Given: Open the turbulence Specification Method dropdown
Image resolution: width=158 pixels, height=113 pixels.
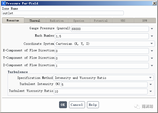Looking at the screenshot, I should point(103,78).
